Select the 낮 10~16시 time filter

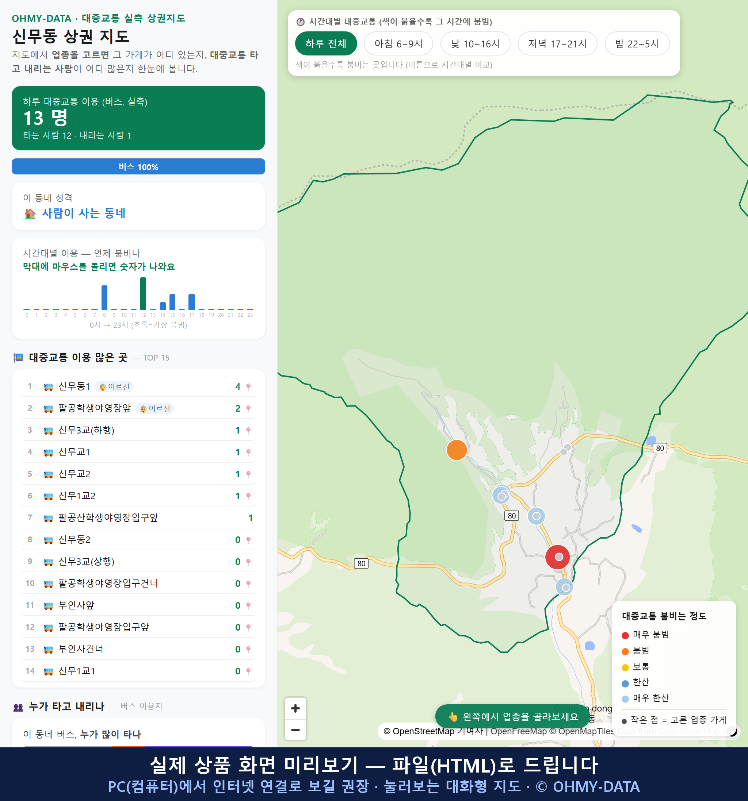pos(476,43)
